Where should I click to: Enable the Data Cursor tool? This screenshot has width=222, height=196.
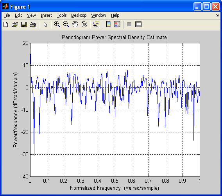click(x=96, y=24)
